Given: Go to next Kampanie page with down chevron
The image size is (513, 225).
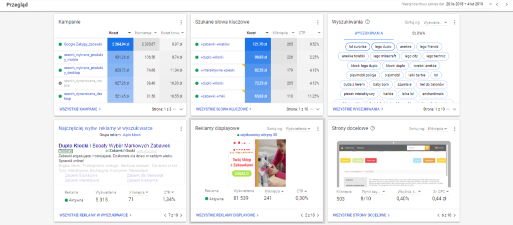Looking at the screenshot, I should [181, 108].
